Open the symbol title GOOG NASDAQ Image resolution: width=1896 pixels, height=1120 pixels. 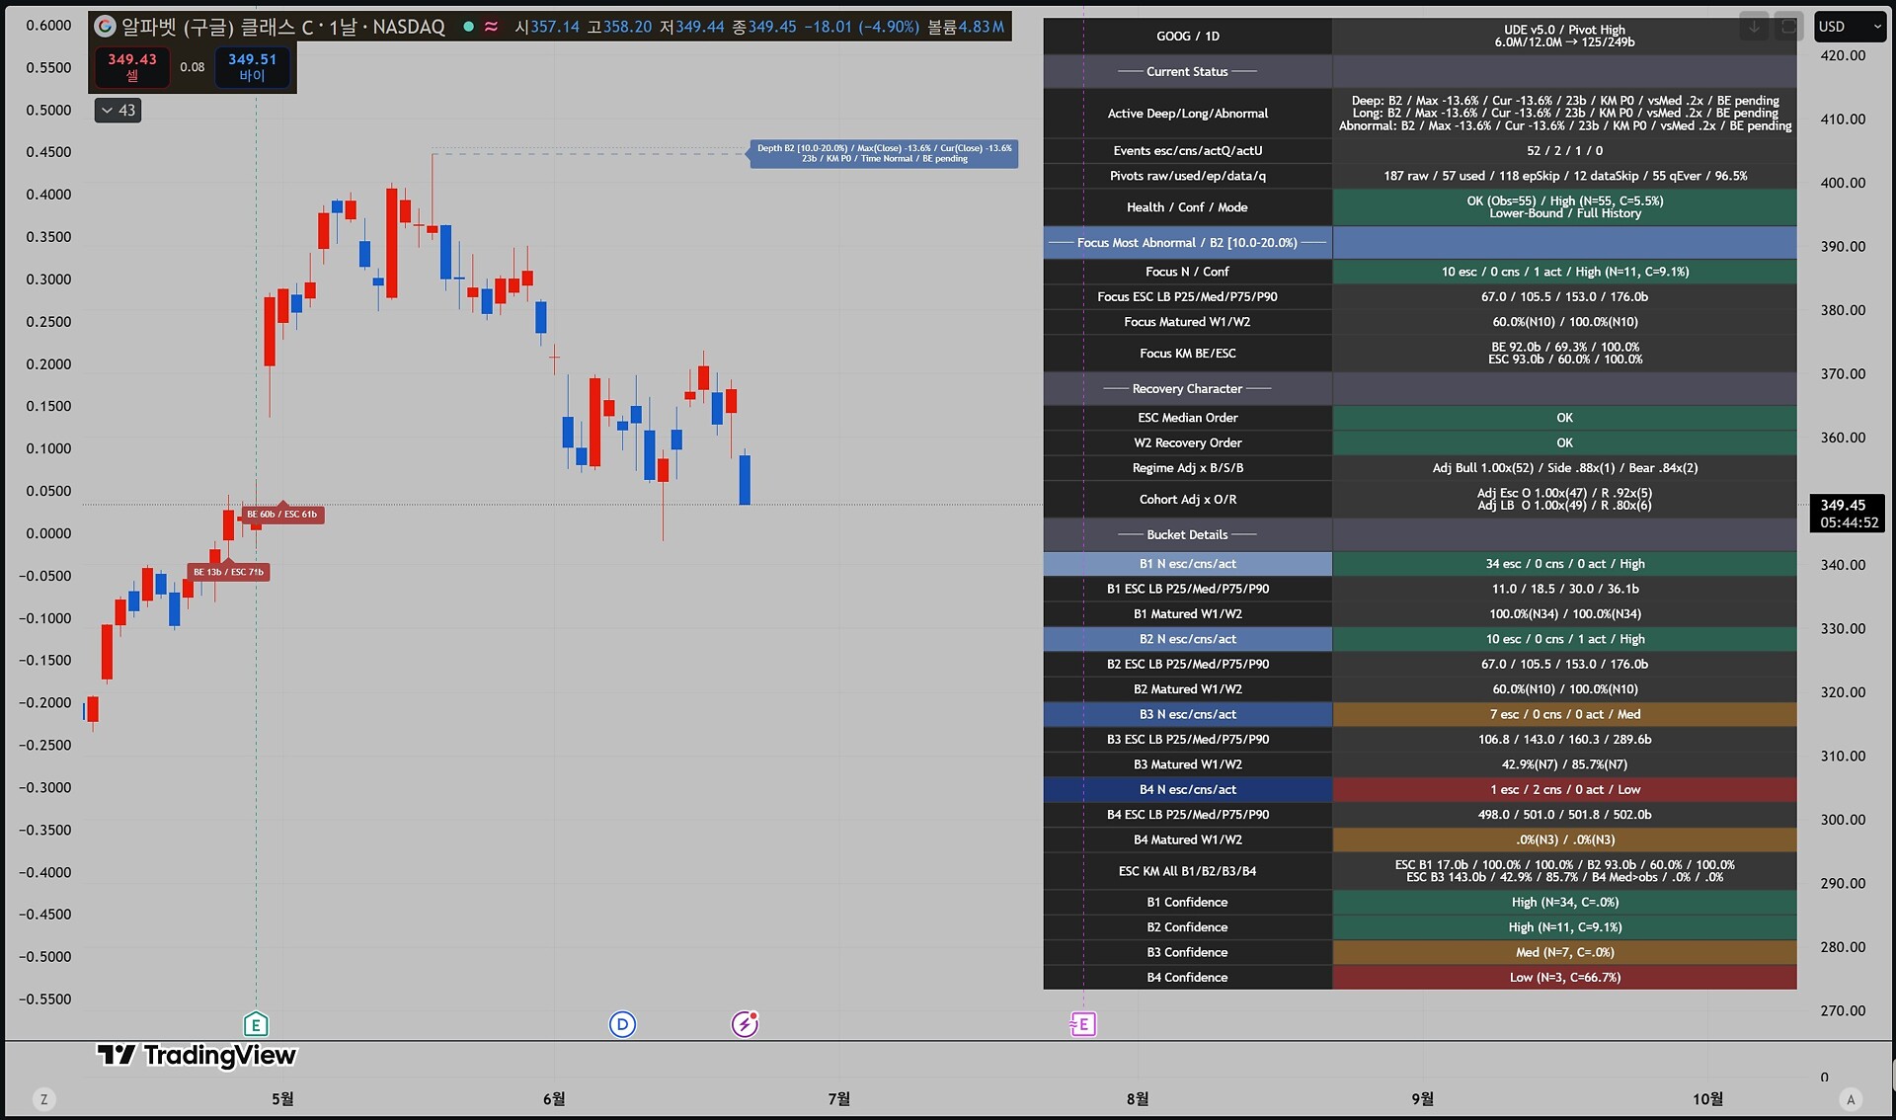click(282, 27)
